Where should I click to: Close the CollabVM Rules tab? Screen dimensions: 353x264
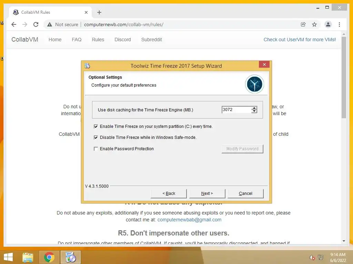pyautogui.click(x=86, y=12)
